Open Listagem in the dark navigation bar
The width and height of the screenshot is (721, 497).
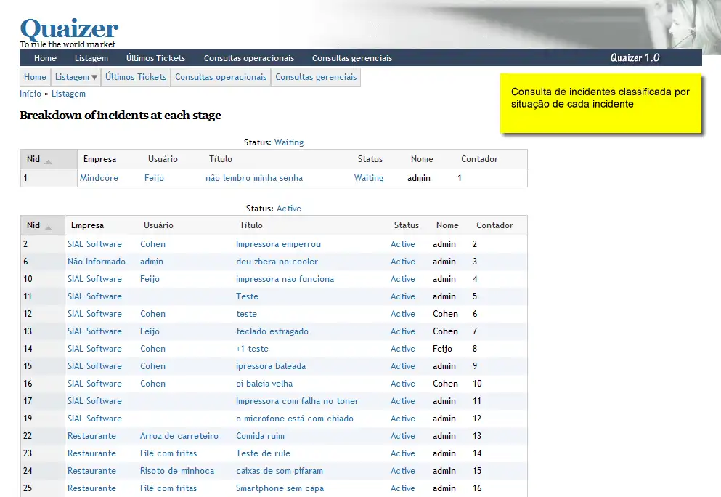click(91, 58)
